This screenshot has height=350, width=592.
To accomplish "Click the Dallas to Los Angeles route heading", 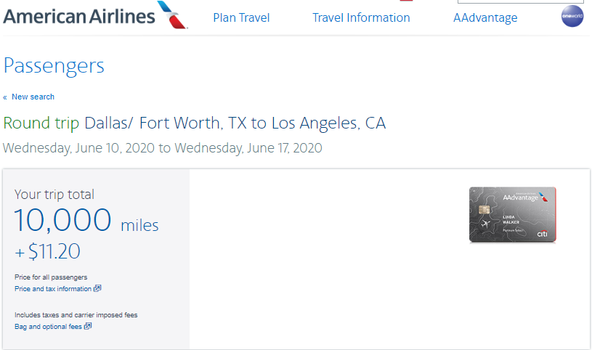I will [195, 123].
